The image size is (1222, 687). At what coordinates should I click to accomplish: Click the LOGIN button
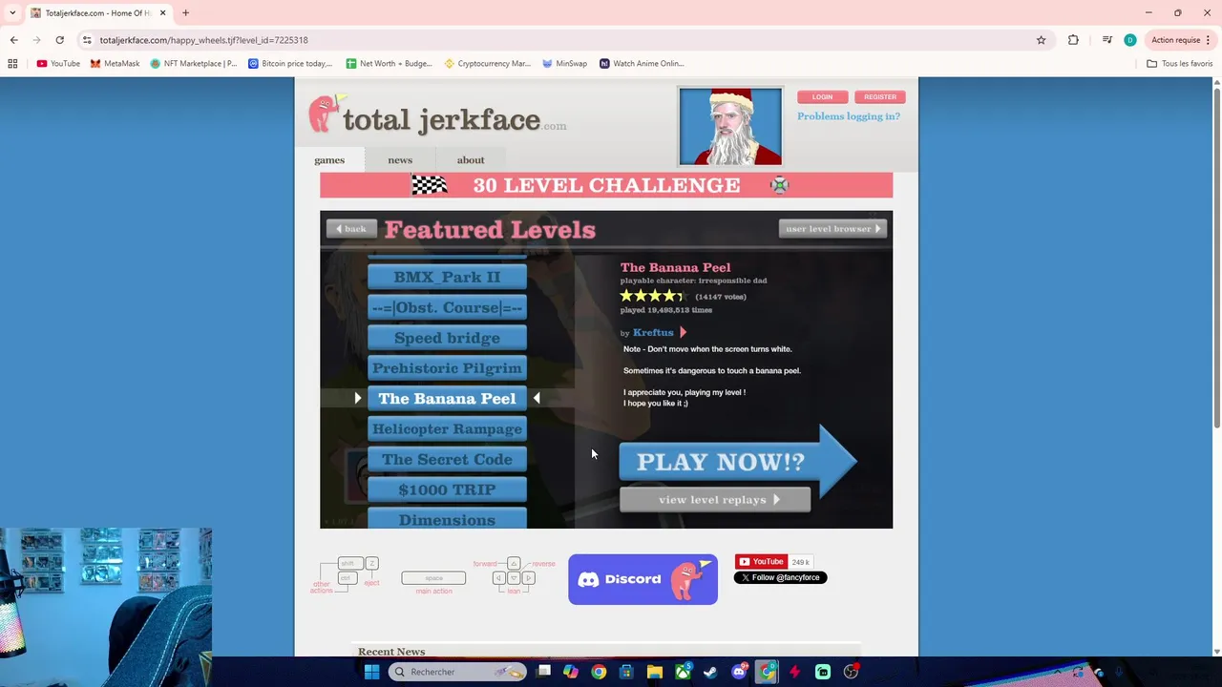(x=822, y=96)
